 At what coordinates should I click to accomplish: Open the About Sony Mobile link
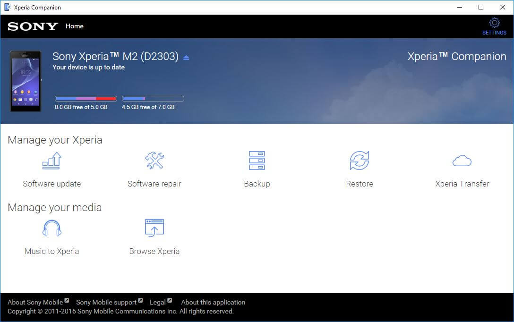click(x=35, y=302)
